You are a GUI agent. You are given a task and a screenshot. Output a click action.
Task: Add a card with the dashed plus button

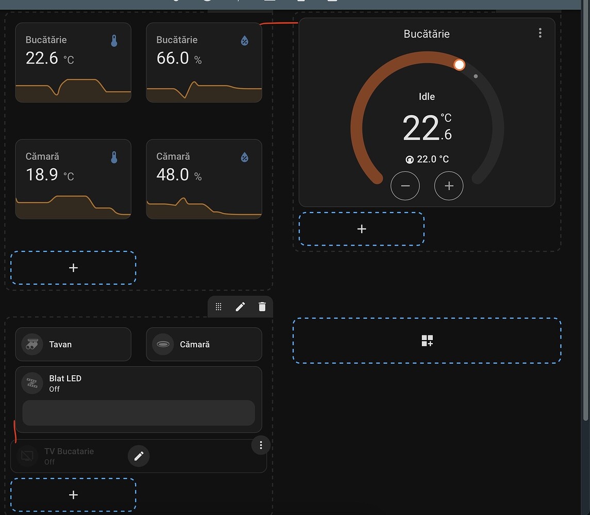coord(73,267)
